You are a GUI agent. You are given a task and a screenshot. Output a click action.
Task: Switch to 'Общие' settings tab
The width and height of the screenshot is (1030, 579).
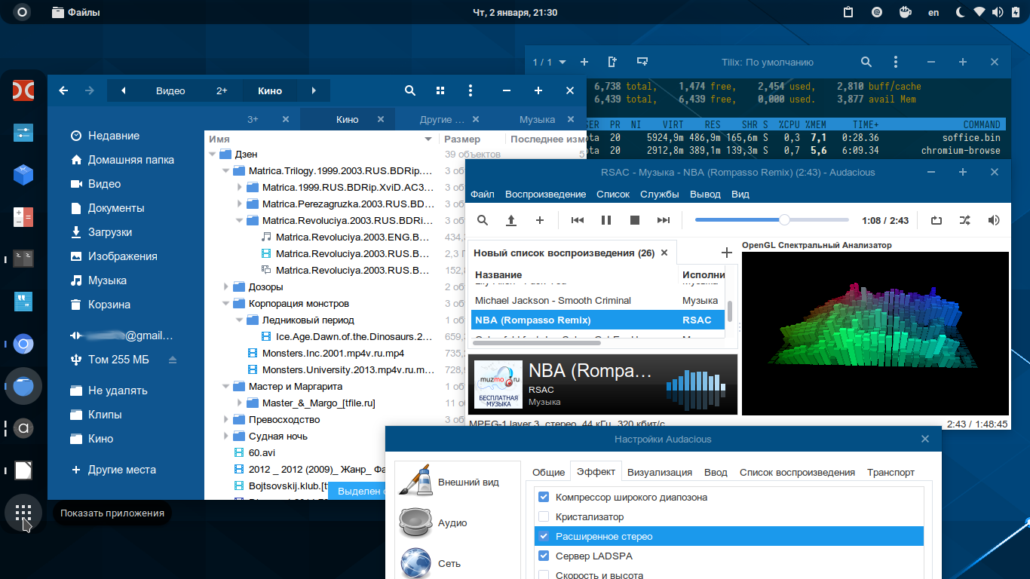tap(548, 472)
